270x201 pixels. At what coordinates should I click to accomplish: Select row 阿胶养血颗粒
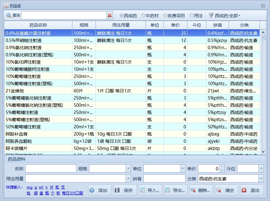click(x=132, y=141)
